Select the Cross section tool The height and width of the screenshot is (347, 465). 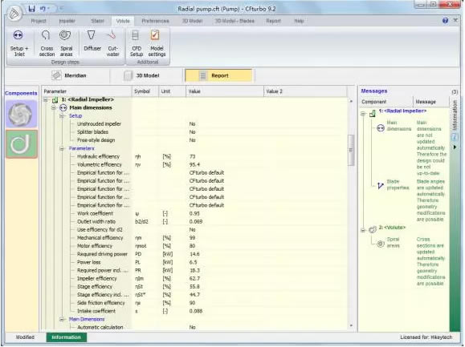pyautogui.click(x=47, y=43)
